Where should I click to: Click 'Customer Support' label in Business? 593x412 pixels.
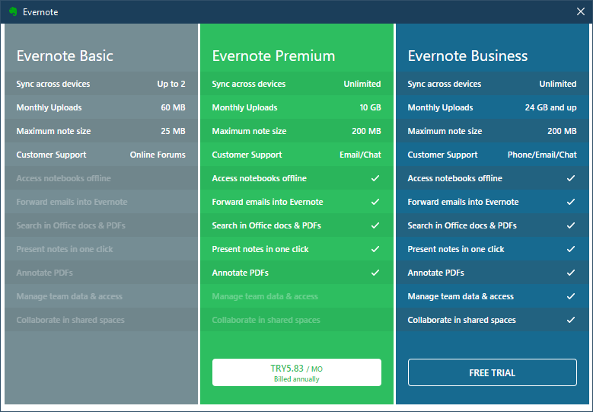[x=442, y=155]
